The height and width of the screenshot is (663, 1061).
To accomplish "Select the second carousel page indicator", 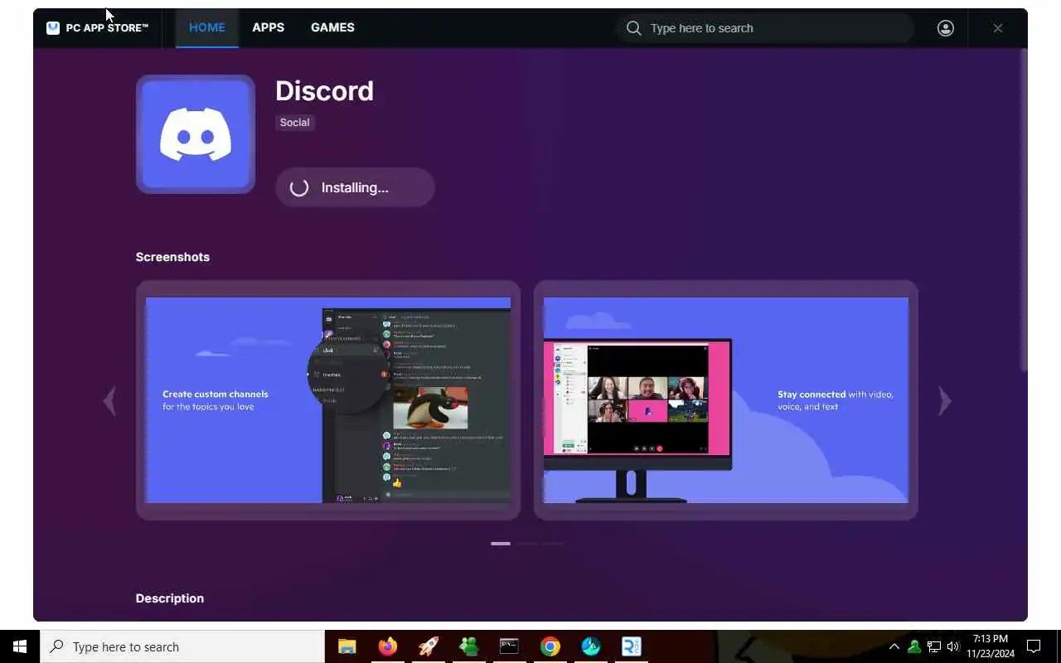I will coord(527,544).
